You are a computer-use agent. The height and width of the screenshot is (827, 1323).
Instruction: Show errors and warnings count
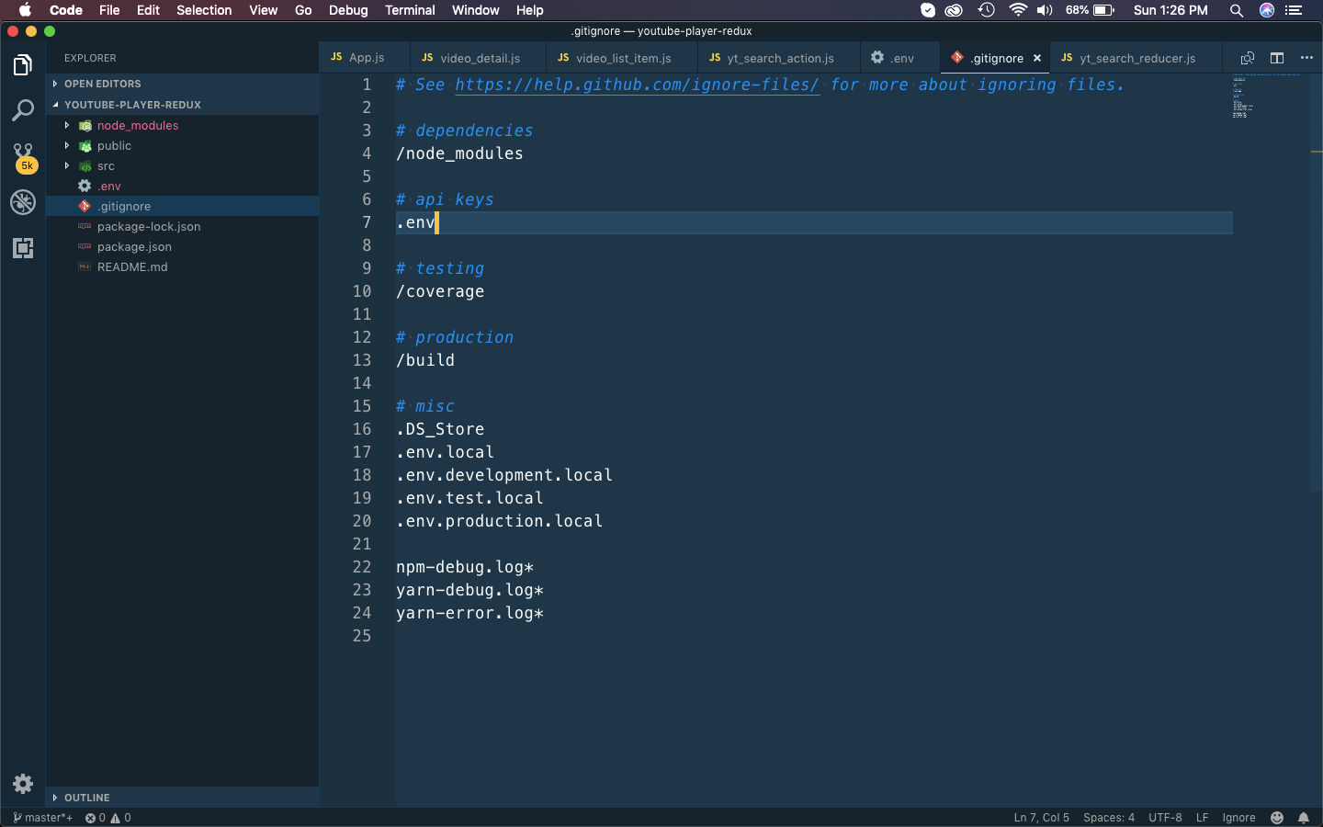click(x=108, y=818)
